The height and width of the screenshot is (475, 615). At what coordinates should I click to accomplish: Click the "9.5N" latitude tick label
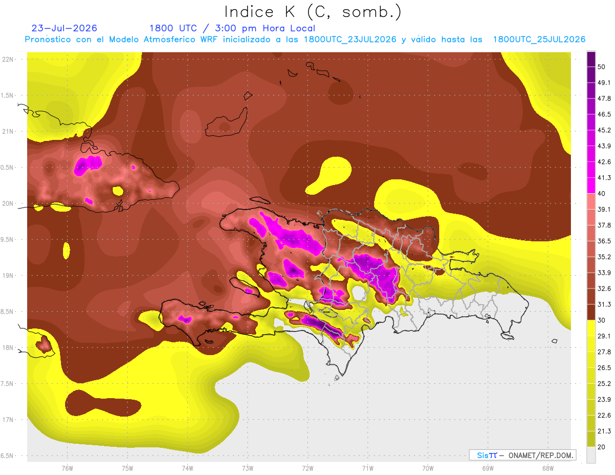8,239
